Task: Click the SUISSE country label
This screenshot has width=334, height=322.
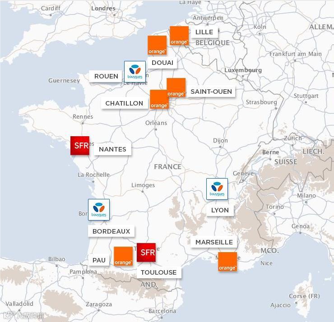Action: pyautogui.click(x=286, y=162)
